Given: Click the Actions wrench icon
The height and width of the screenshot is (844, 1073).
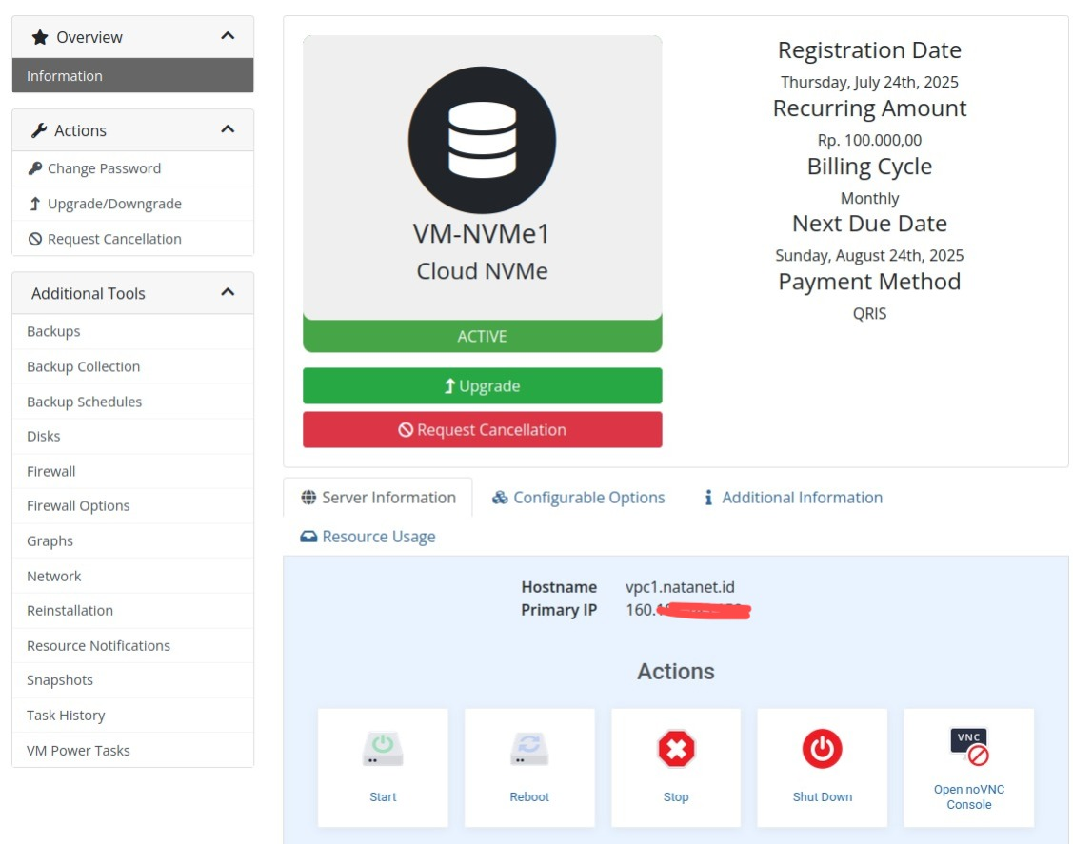Looking at the screenshot, I should 39,130.
